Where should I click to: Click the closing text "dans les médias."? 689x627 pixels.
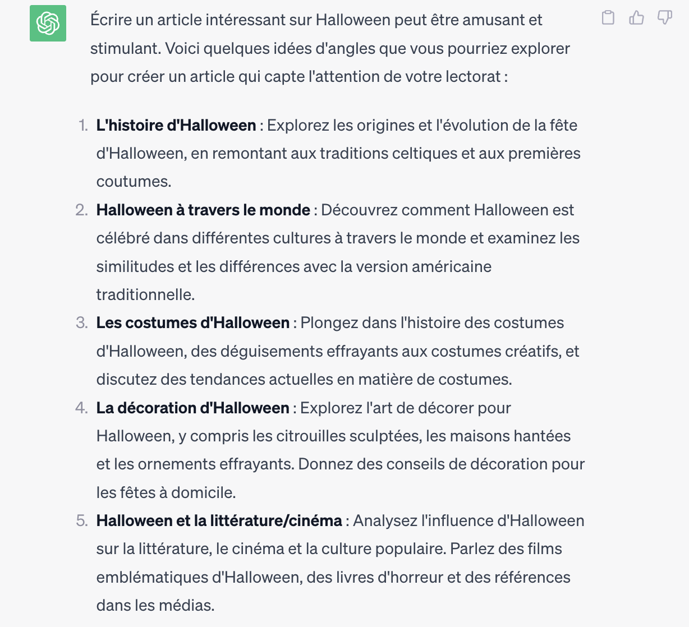(155, 605)
